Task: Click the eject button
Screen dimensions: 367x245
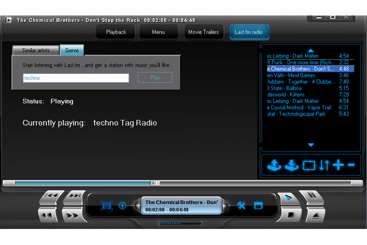Action: pyautogui.click(x=315, y=215)
